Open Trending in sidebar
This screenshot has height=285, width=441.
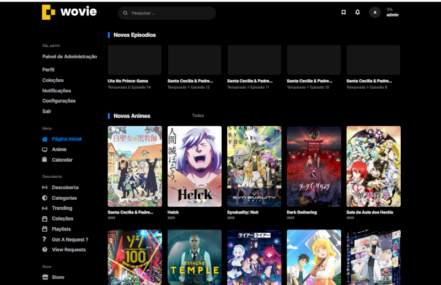pos(62,209)
